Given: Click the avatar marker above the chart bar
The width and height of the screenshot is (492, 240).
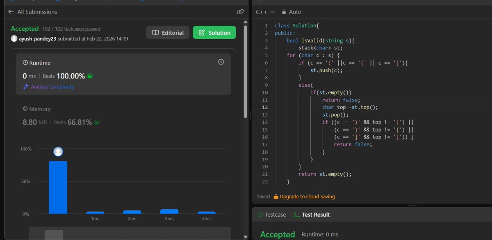Looking at the screenshot, I should point(58,152).
